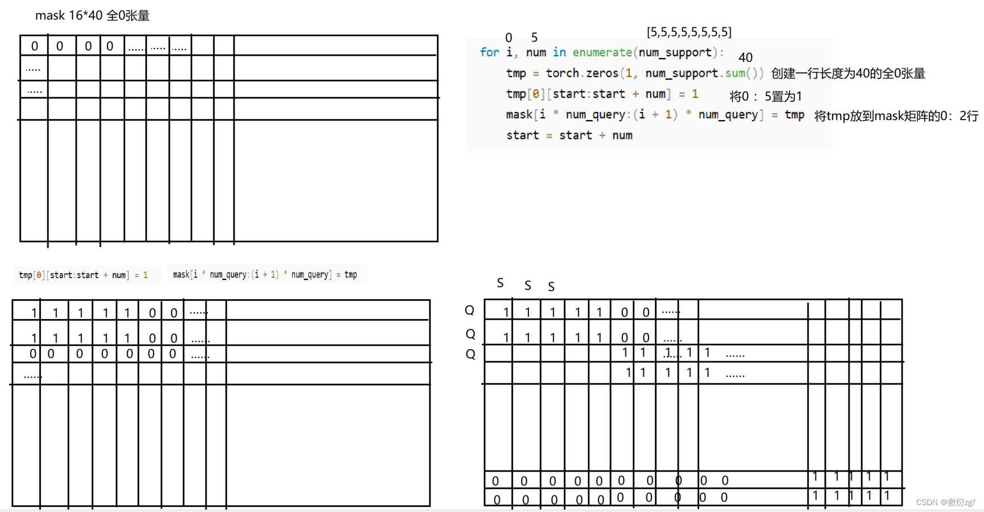Click the "5" annotation above "num"
984x512 pixels.
point(534,38)
